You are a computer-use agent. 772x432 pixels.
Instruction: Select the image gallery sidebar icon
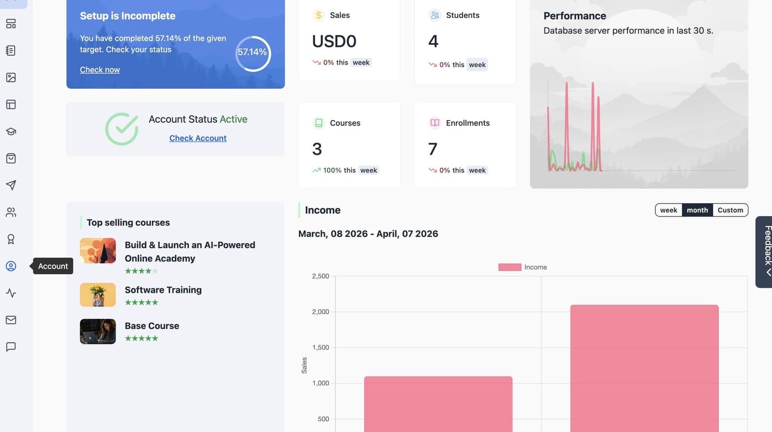11,77
